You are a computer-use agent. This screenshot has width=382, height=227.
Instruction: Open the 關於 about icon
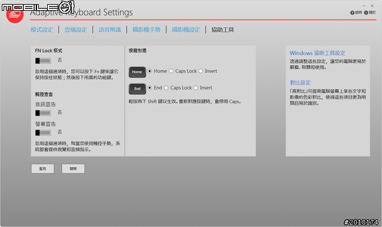[x=370, y=13]
